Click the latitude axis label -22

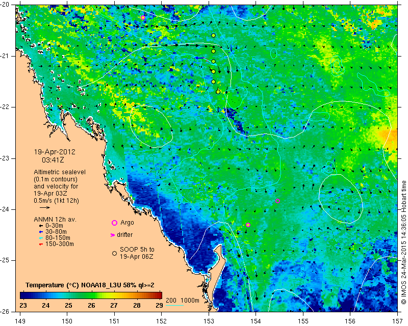click(x=5, y=107)
